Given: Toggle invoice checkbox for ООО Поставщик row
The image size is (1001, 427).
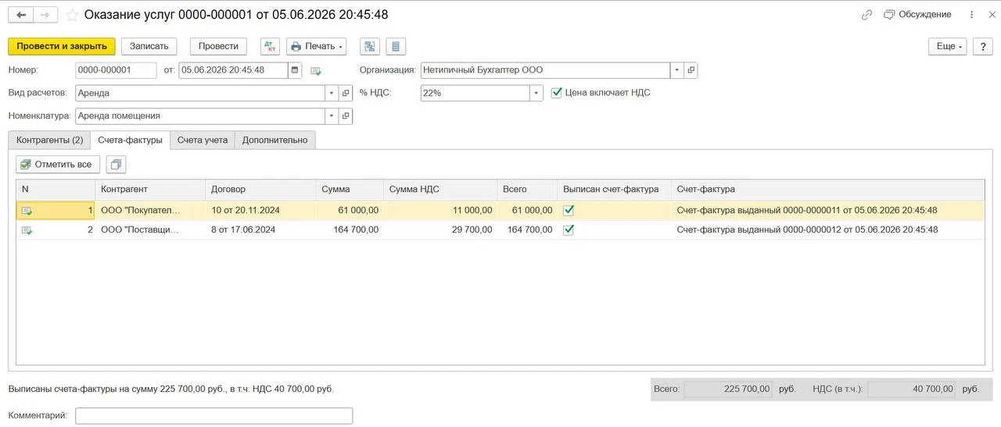Looking at the screenshot, I should pos(569,230).
